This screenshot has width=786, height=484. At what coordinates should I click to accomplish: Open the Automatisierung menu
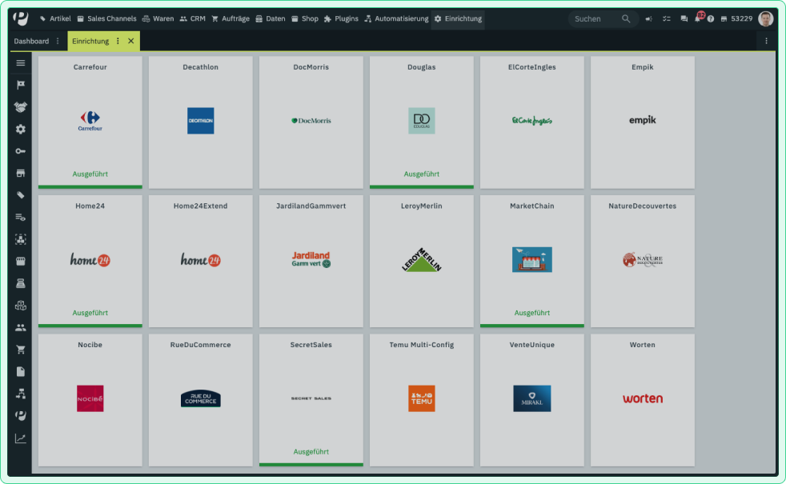click(x=396, y=19)
